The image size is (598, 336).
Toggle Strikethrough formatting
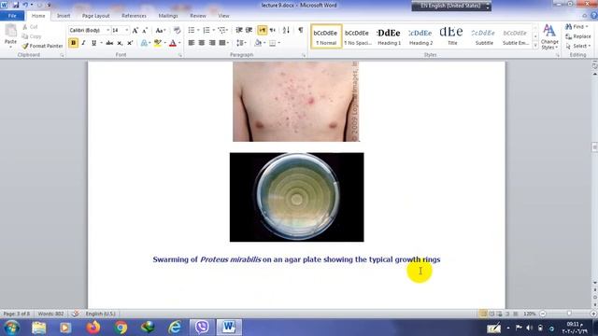tap(109, 43)
